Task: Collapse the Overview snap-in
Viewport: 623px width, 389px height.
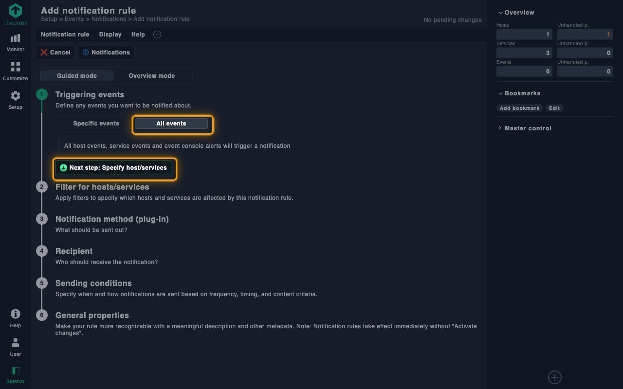Action: [x=516, y=13]
